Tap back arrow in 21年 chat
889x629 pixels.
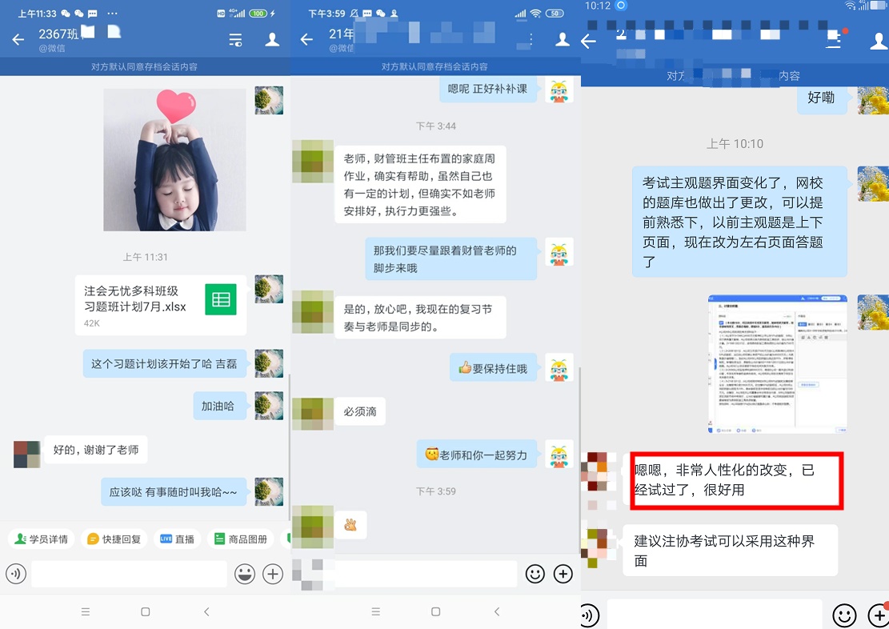tap(306, 39)
